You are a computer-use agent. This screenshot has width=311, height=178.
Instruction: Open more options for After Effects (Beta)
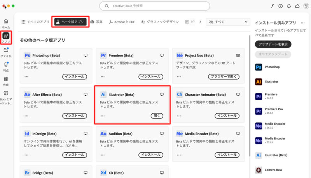tap(26, 116)
